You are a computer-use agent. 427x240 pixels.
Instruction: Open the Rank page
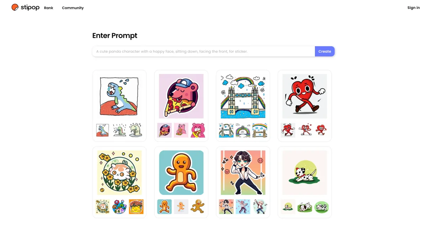point(49,8)
